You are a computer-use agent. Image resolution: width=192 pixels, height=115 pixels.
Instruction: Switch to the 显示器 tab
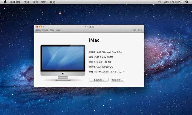(45, 30)
